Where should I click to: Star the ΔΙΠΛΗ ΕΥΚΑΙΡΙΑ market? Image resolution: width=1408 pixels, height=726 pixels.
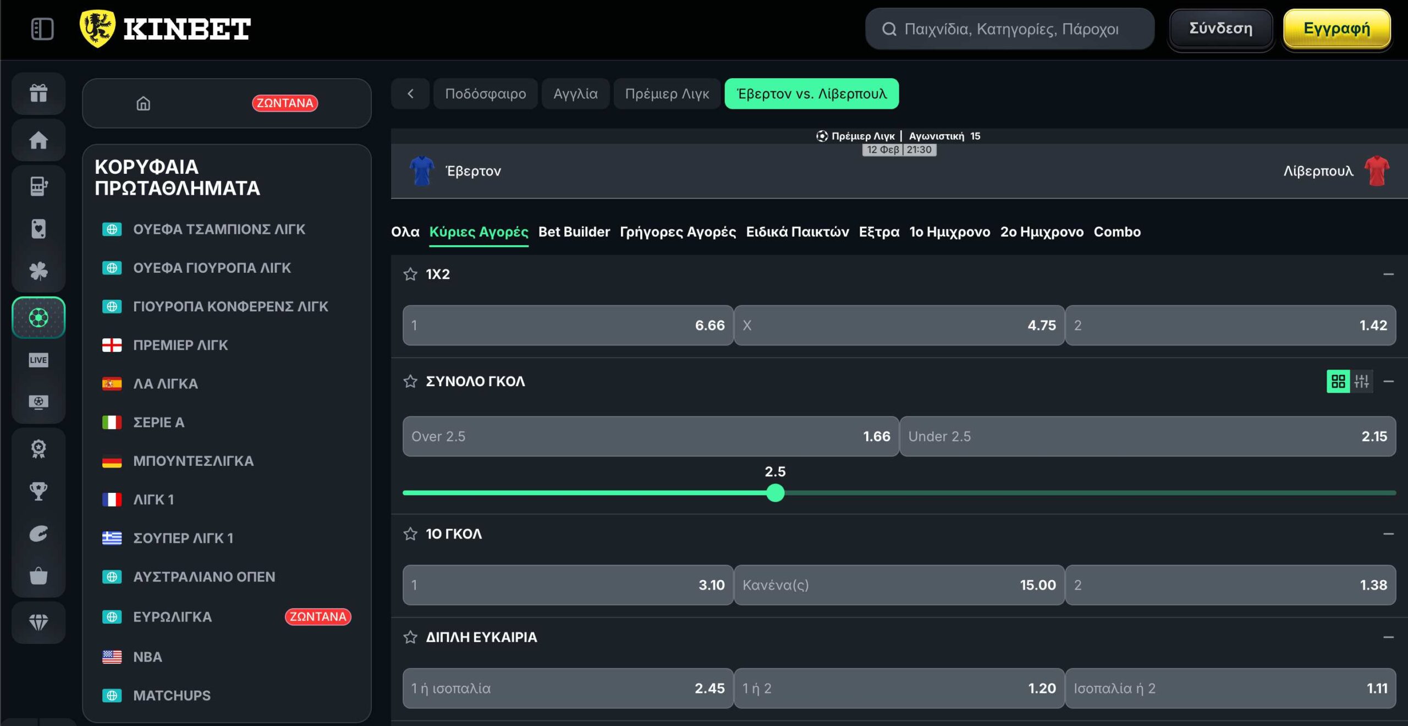[410, 637]
